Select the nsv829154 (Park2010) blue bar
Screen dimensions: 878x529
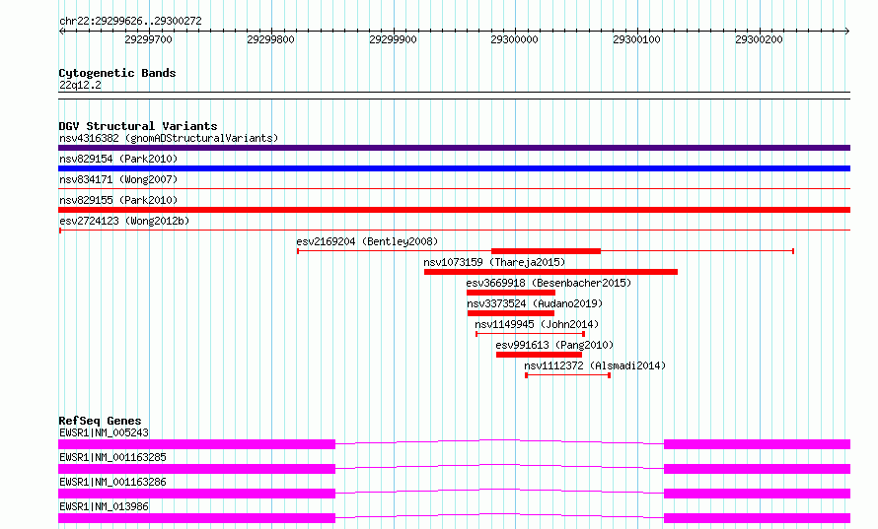click(x=454, y=168)
